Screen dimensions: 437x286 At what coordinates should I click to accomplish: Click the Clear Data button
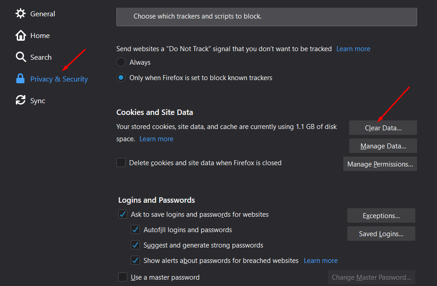pyautogui.click(x=383, y=128)
